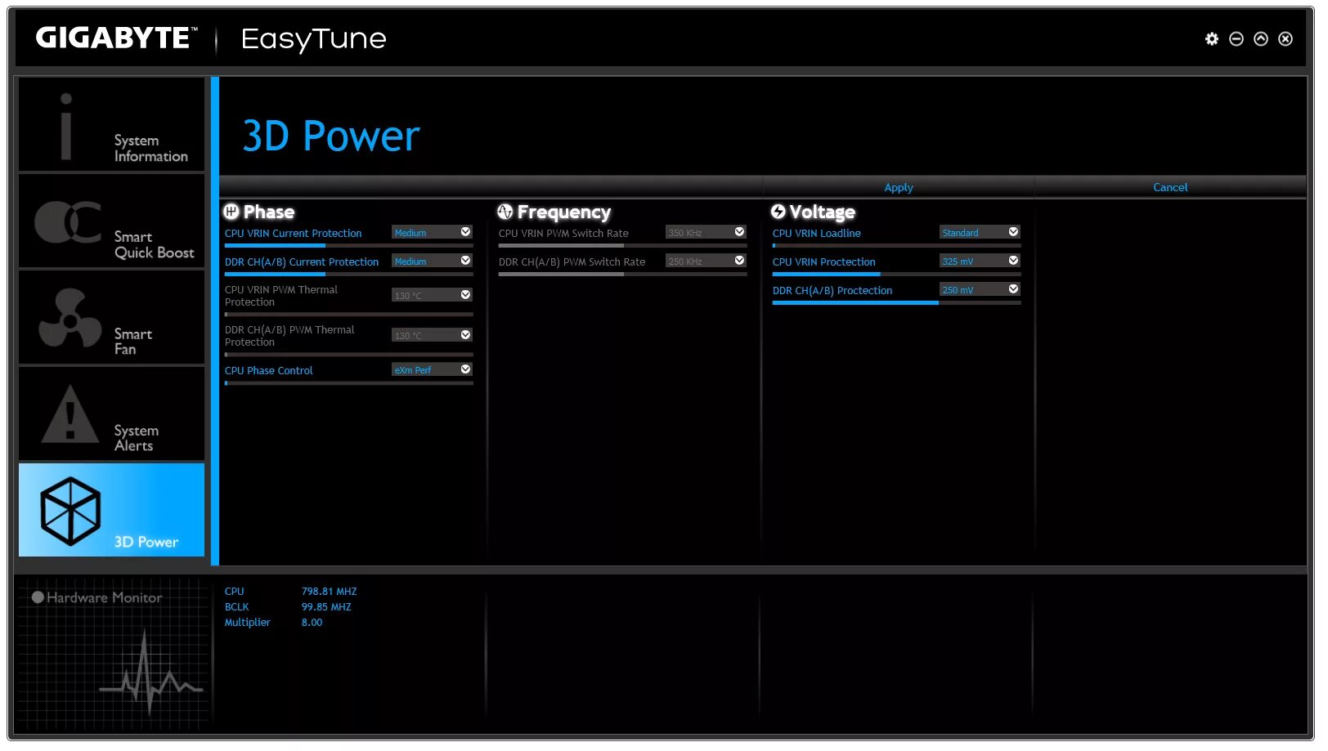
Task: Click the Hardware Monitor label
Action: pos(104,597)
